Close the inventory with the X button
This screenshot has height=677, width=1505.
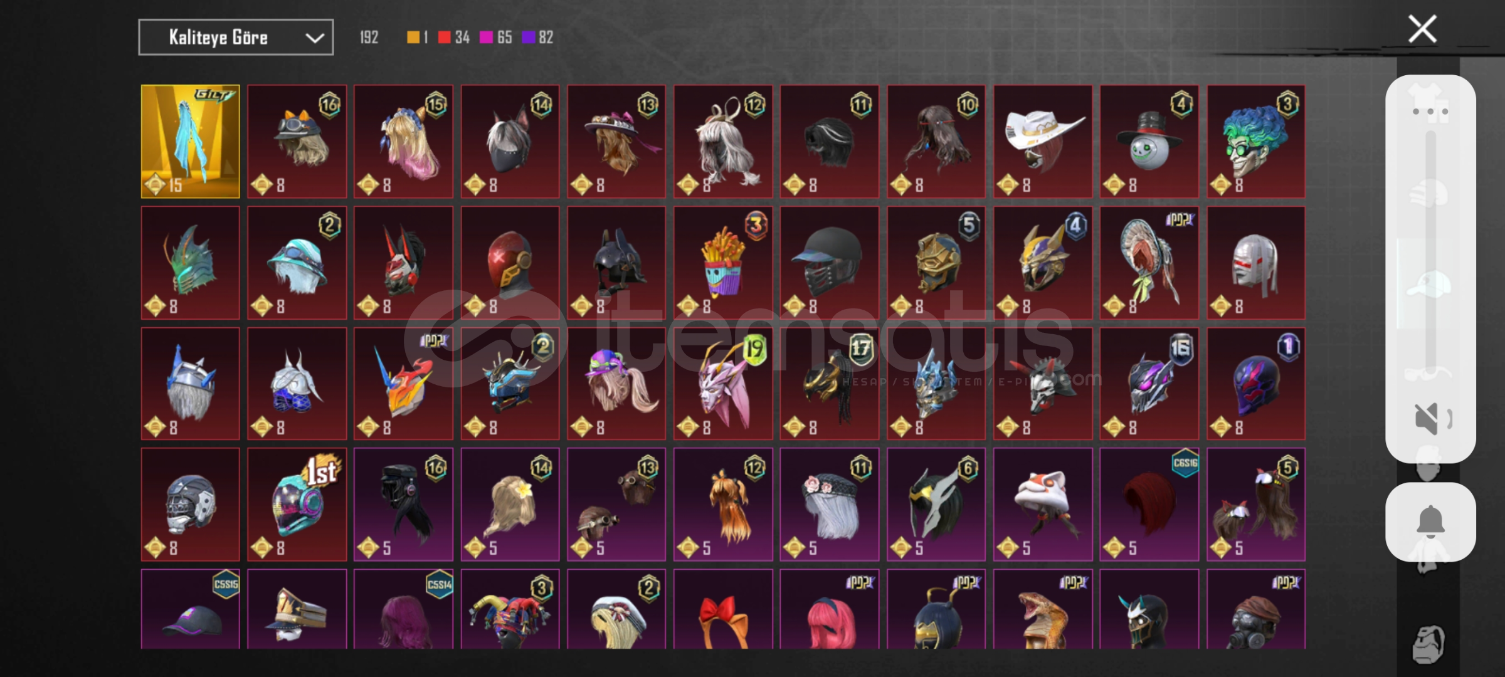pos(1422,29)
